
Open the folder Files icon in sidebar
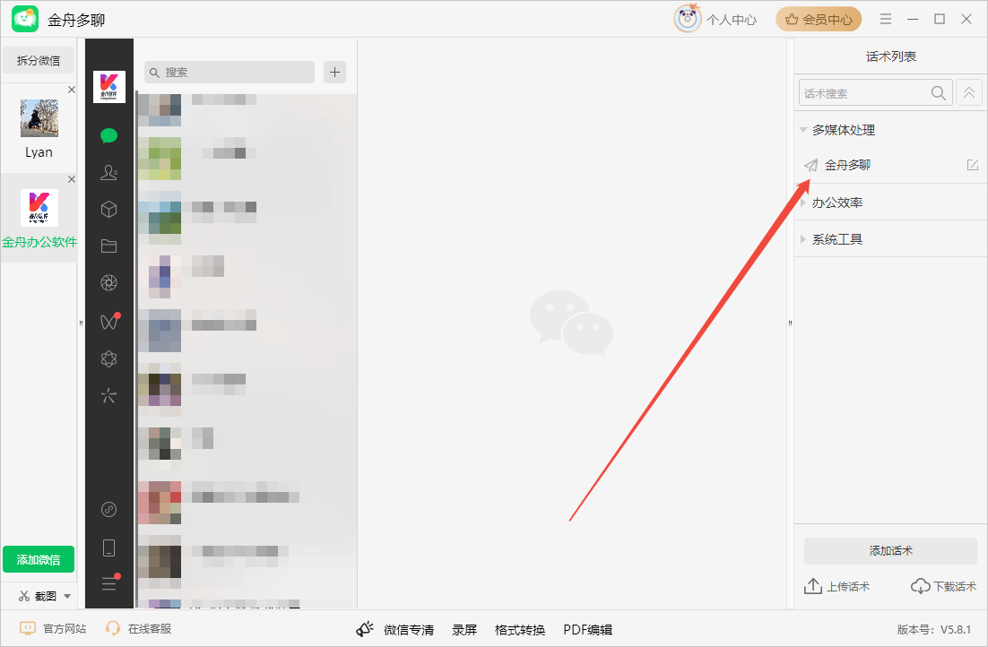click(x=109, y=246)
